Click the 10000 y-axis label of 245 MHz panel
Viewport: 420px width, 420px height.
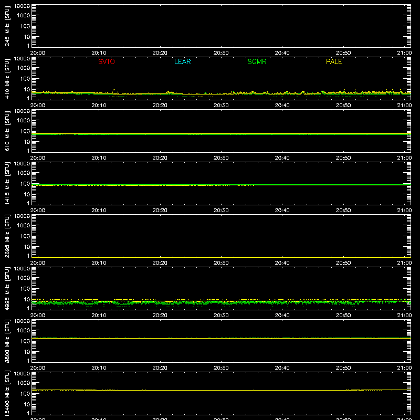click(22, 6)
